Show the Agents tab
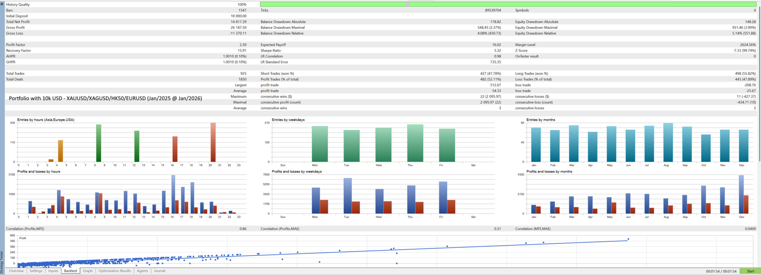The width and height of the screenshot is (761, 275). [x=142, y=271]
